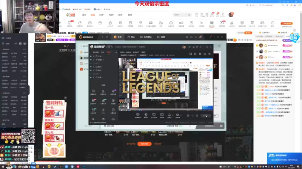302x169 pixels.
Task: Open the heart follow icon in Huya header
Action: [x=202, y=14]
